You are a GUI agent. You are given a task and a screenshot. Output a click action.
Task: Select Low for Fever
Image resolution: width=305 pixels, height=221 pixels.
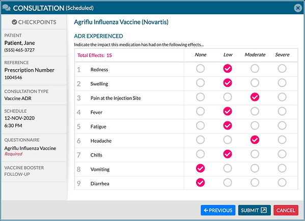click(x=228, y=111)
